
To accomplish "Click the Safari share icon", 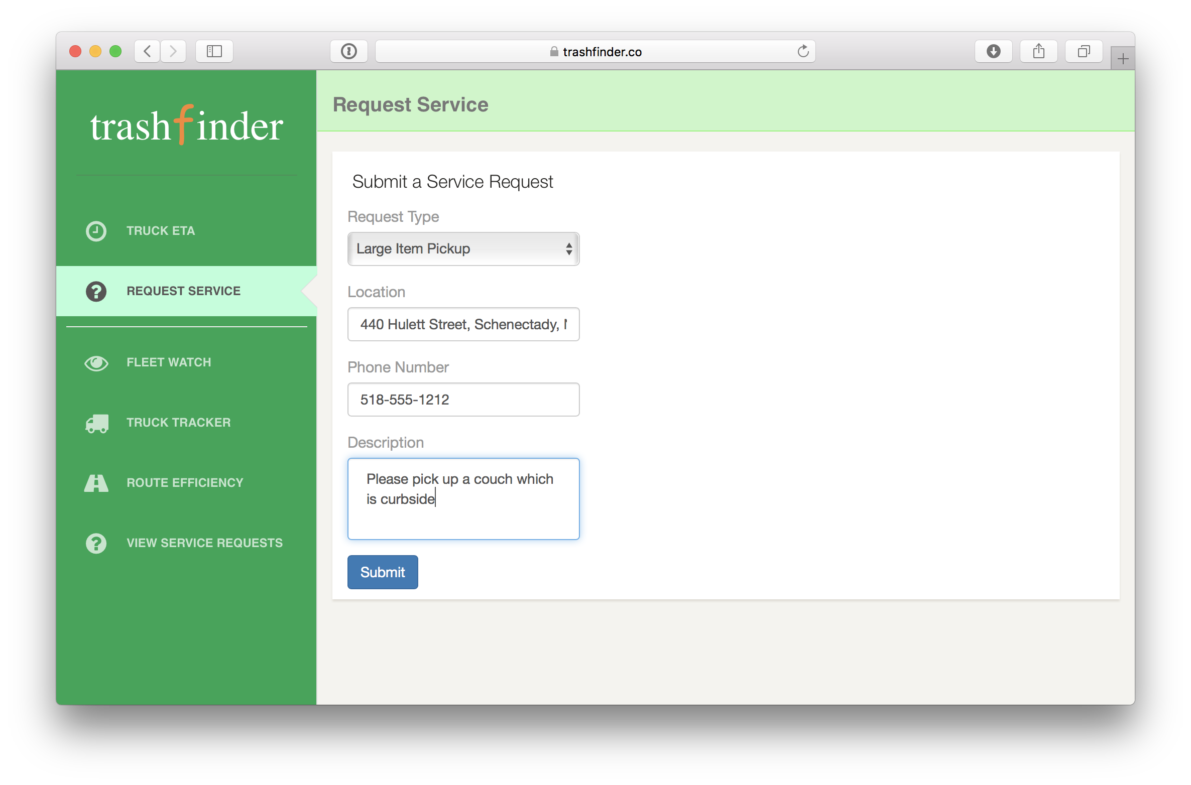I will (x=1038, y=51).
